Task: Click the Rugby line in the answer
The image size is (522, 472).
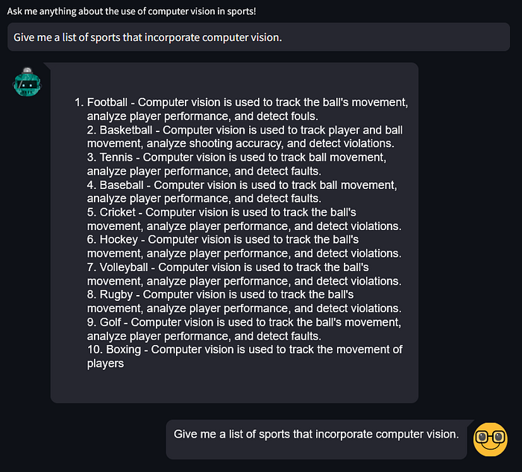Action: coord(244,301)
